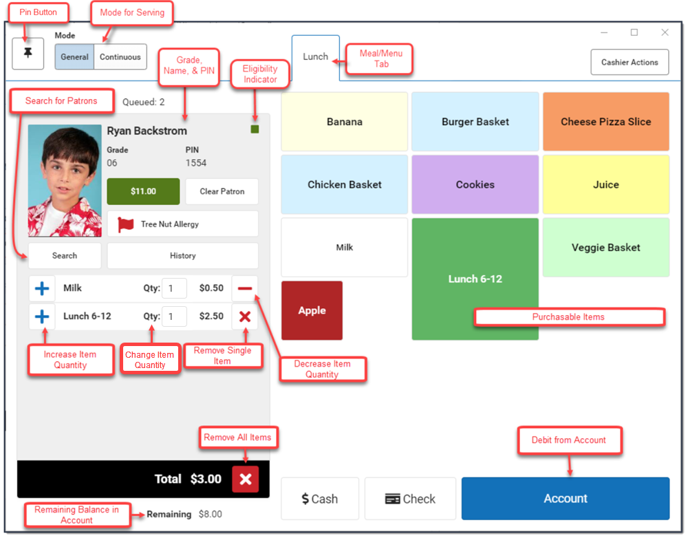Pay with Check
The height and width of the screenshot is (538, 688).
click(x=410, y=499)
